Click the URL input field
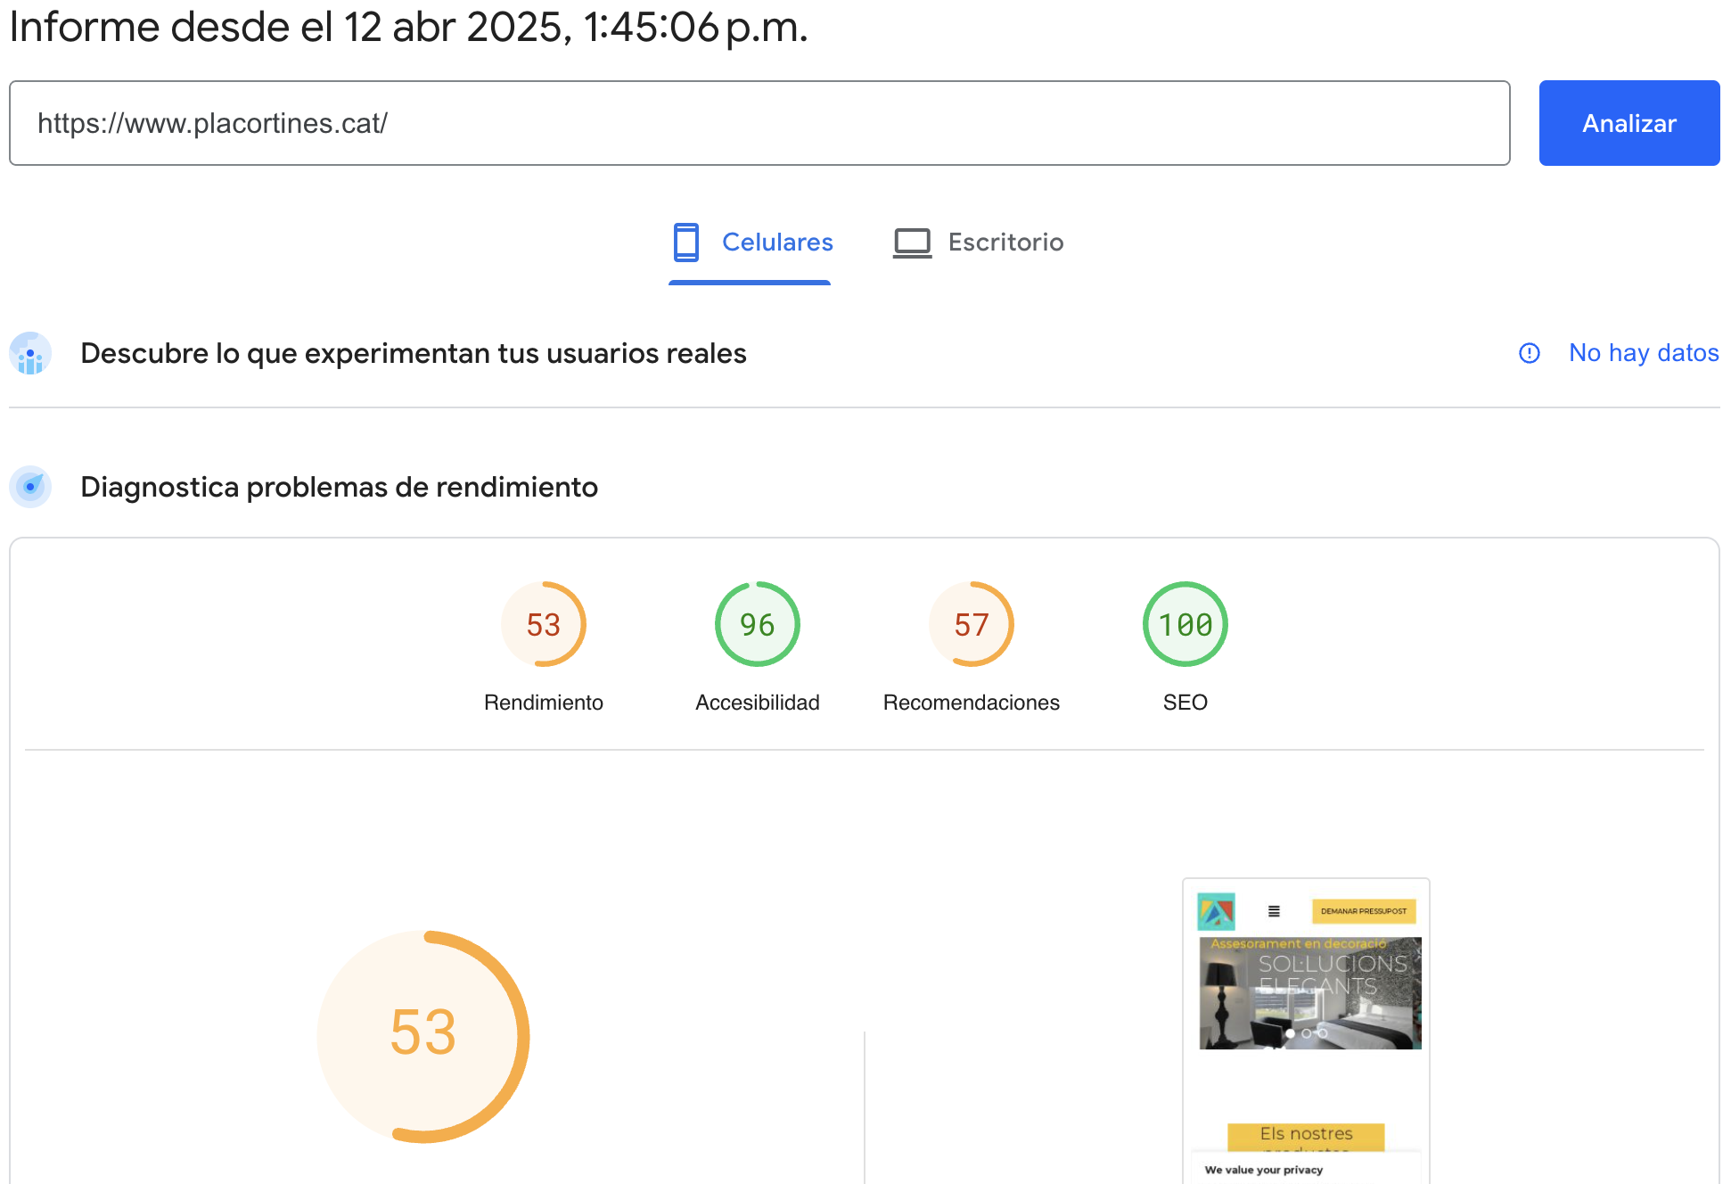Viewport: 1731px width, 1184px height. pos(759,123)
